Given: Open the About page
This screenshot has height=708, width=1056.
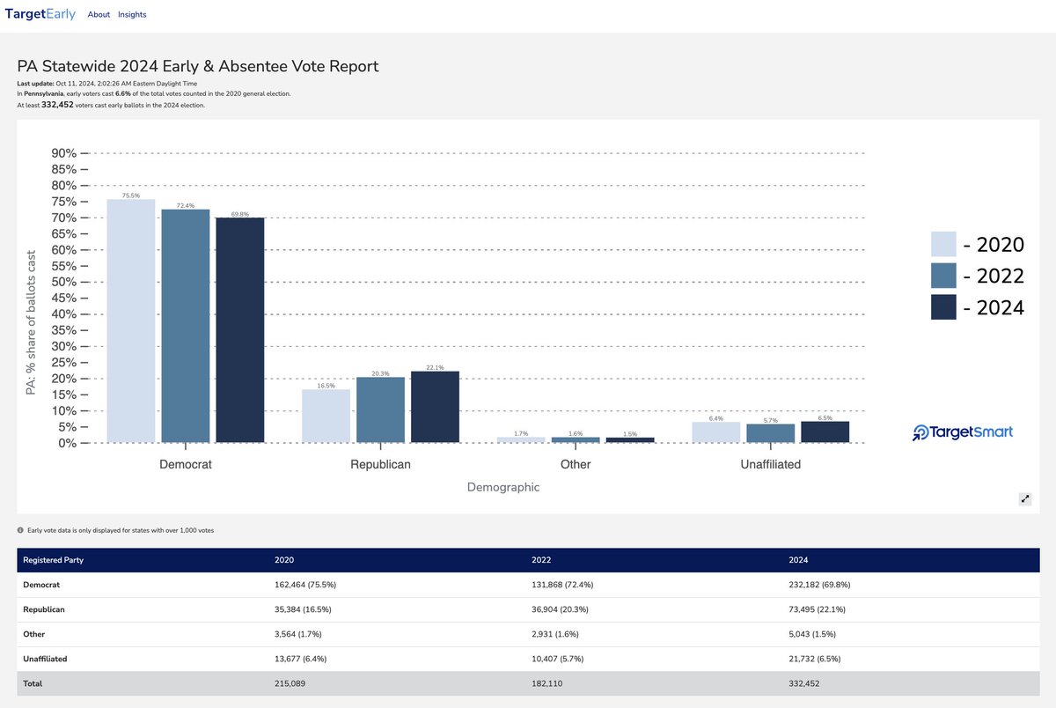Looking at the screenshot, I should point(99,15).
